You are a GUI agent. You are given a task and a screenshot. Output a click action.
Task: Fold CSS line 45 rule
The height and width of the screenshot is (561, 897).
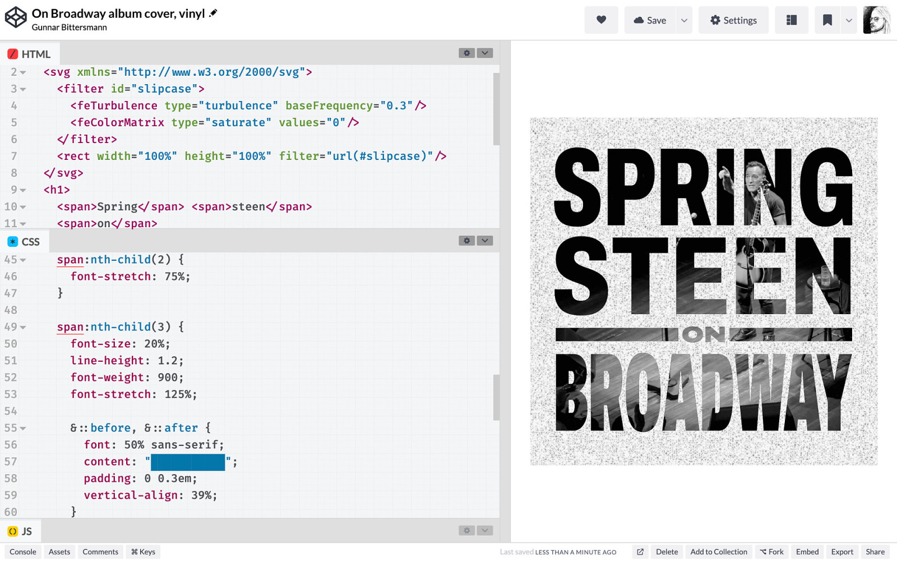pyautogui.click(x=23, y=260)
